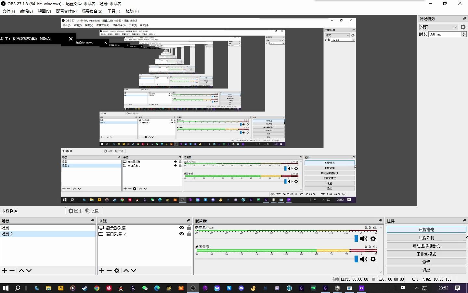Screen dimensions: 468x293
Task: Add a new scene with the plus icon
Action: 5,271
